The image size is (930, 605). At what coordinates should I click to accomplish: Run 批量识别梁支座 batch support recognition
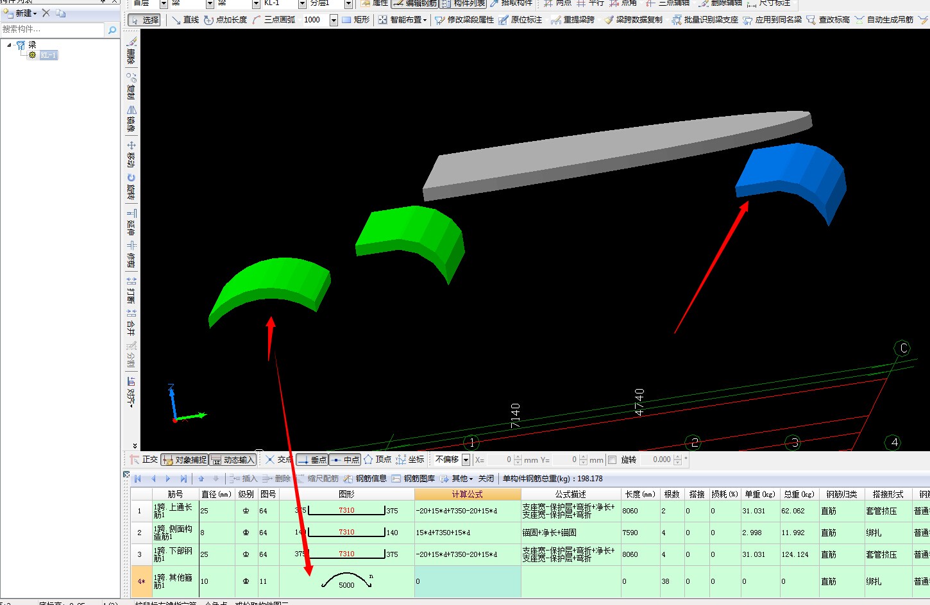pyautogui.click(x=705, y=20)
